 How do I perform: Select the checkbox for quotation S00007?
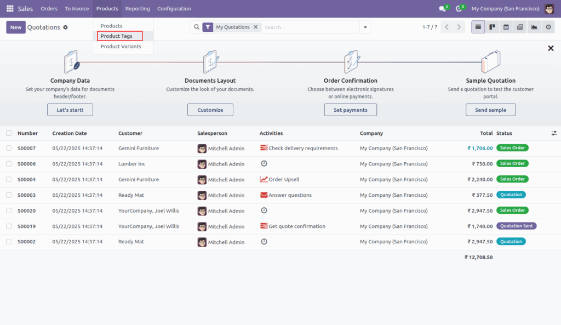coord(8,148)
